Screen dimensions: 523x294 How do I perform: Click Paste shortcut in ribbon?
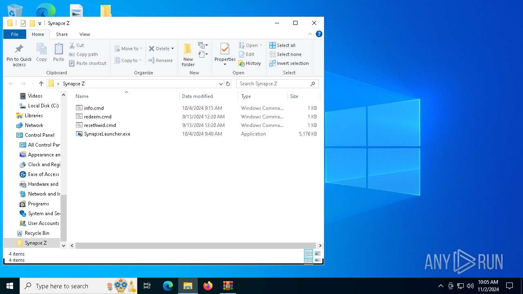(87, 63)
